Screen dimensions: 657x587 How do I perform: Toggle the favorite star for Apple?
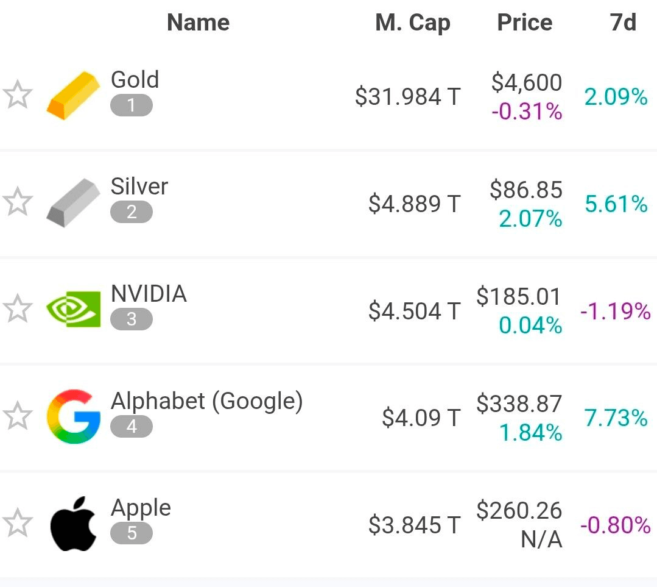(x=17, y=524)
